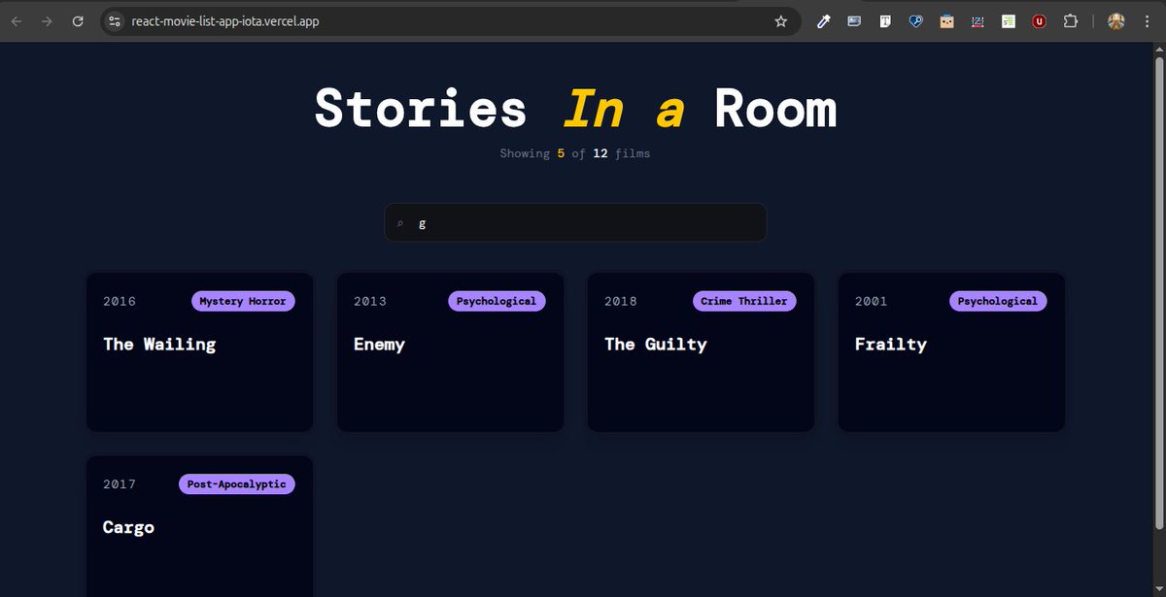Click the year 2016 on The Wailing
Screen dimensions: 1166x597
click(x=120, y=301)
